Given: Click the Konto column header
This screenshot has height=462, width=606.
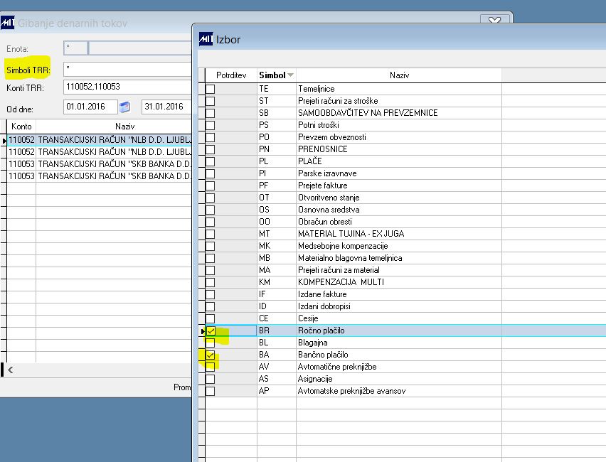Looking at the screenshot, I should tap(21, 127).
